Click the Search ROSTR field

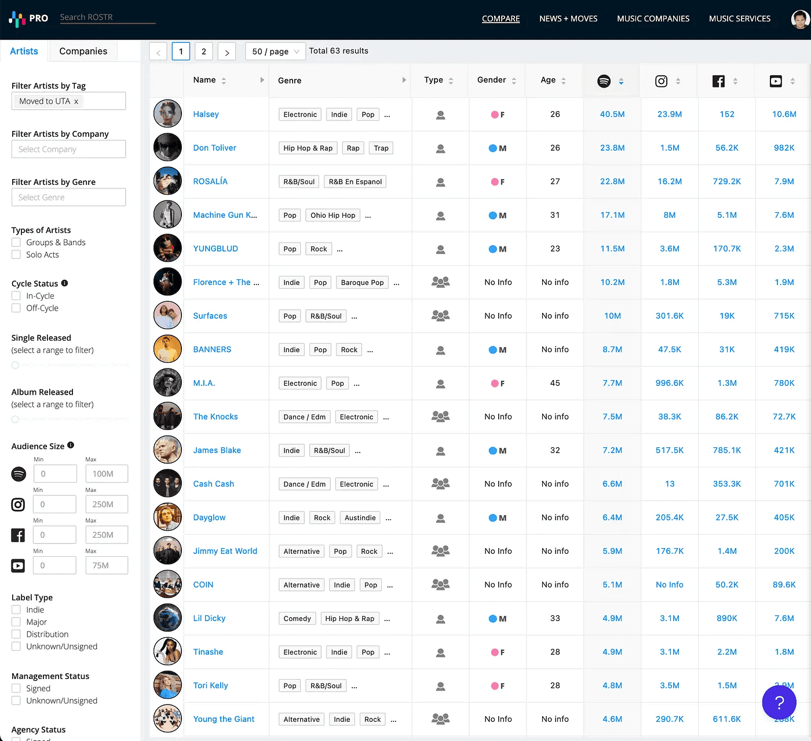[x=108, y=17]
